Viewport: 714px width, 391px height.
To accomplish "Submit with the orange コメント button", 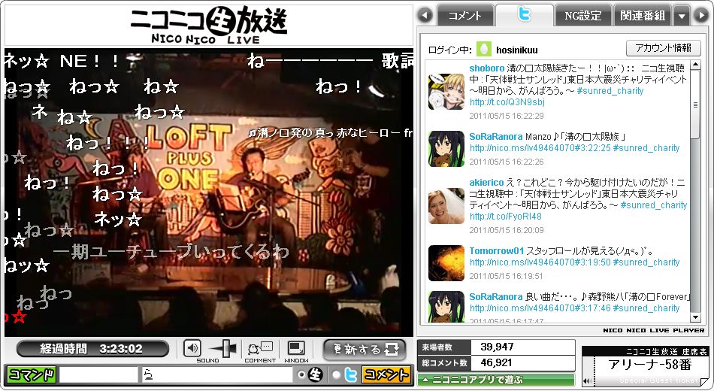I will [386, 375].
